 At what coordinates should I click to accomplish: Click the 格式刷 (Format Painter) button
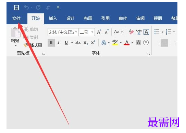click(x=33, y=45)
